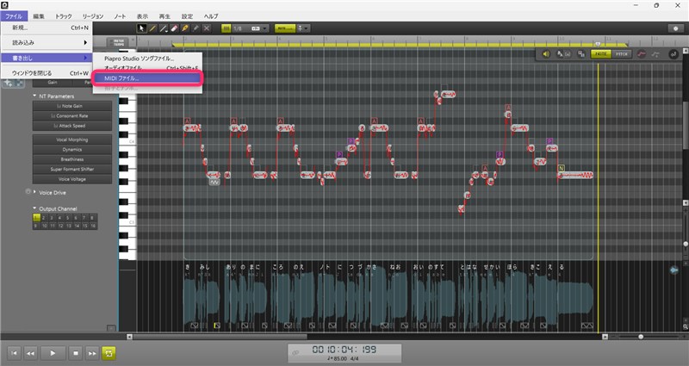Select the arrow pointer tool
Screen dimensions: 689x366
coord(141,28)
